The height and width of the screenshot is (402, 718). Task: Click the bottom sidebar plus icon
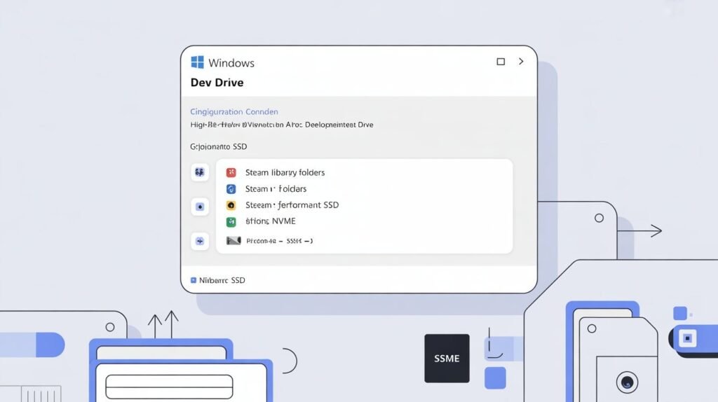point(200,241)
